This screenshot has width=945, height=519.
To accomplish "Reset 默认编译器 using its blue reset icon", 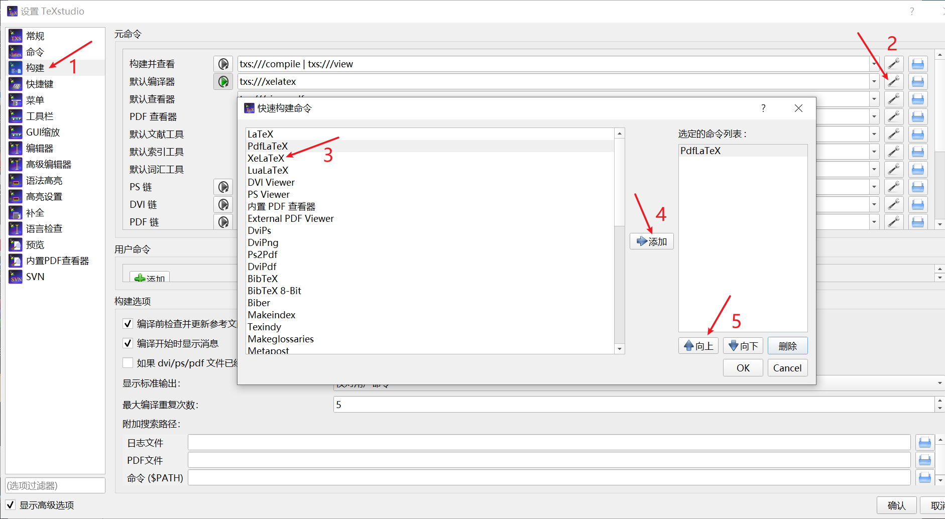I will tap(918, 81).
